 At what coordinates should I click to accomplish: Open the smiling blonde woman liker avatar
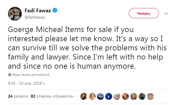(92, 96)
